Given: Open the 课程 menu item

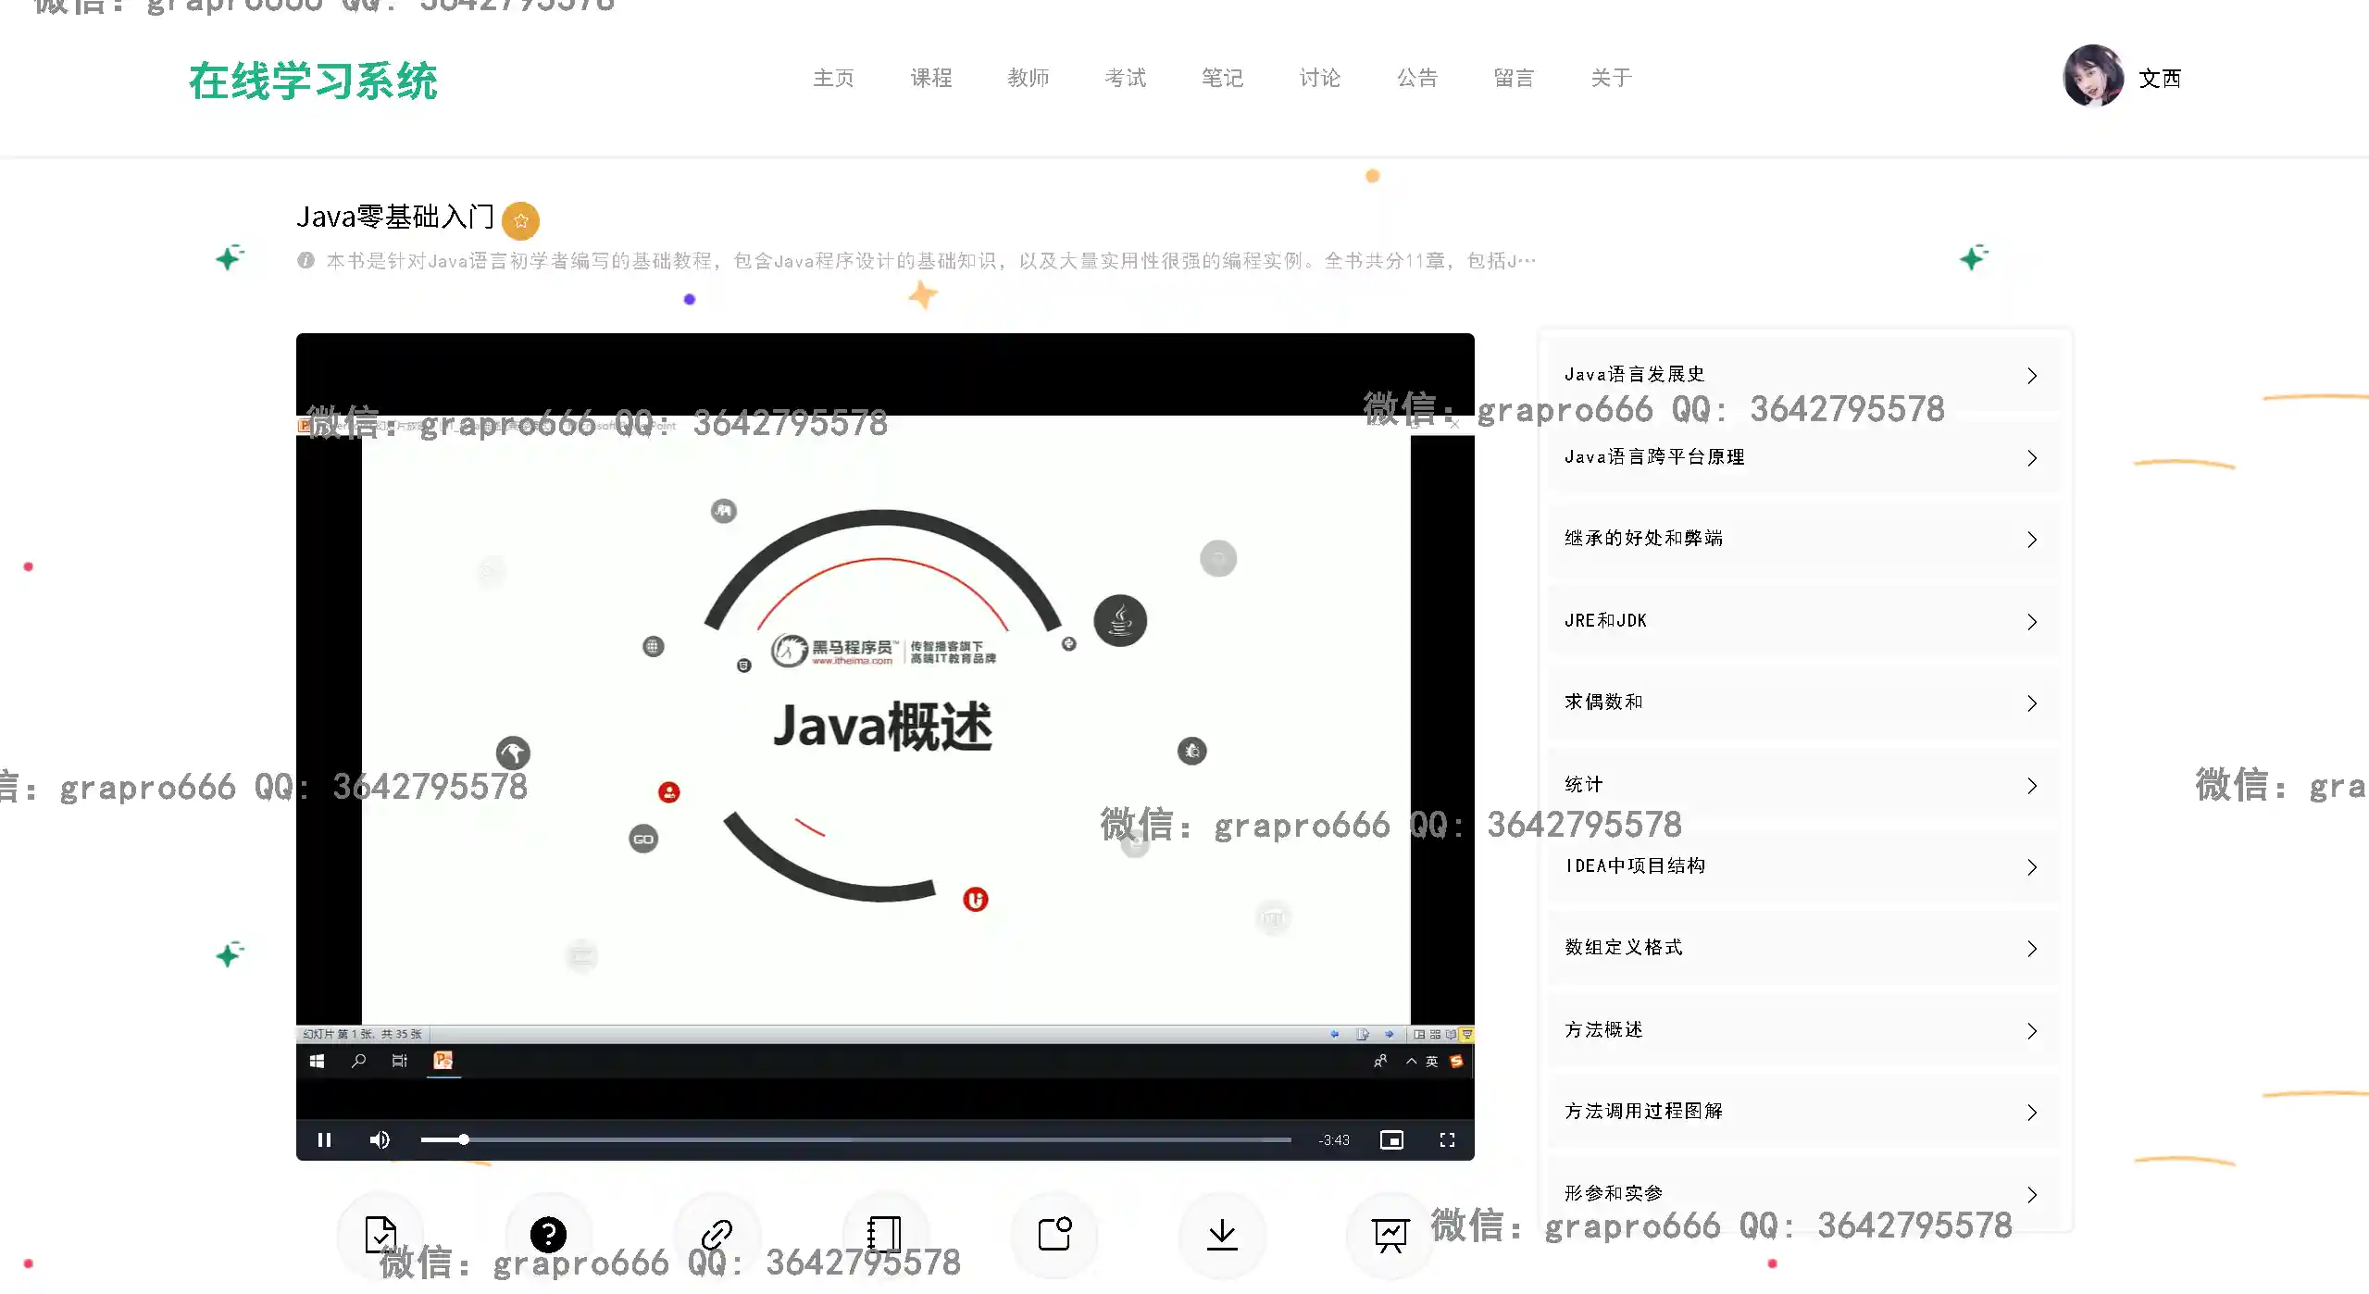Looking at the screenshot, I should coord(931,78).
